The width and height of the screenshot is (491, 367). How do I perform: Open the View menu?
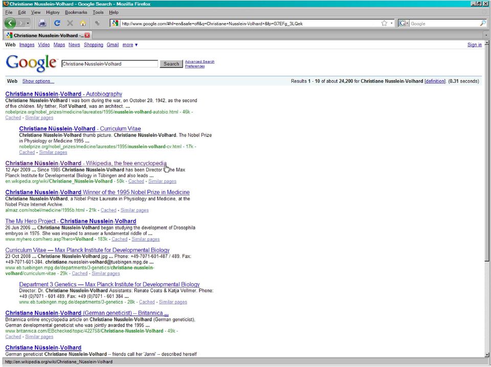coord(36,12)
